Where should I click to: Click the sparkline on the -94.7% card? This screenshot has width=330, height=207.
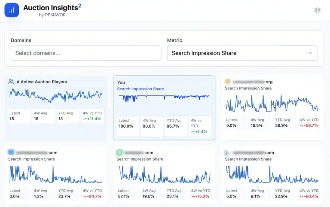coord(55,174)
